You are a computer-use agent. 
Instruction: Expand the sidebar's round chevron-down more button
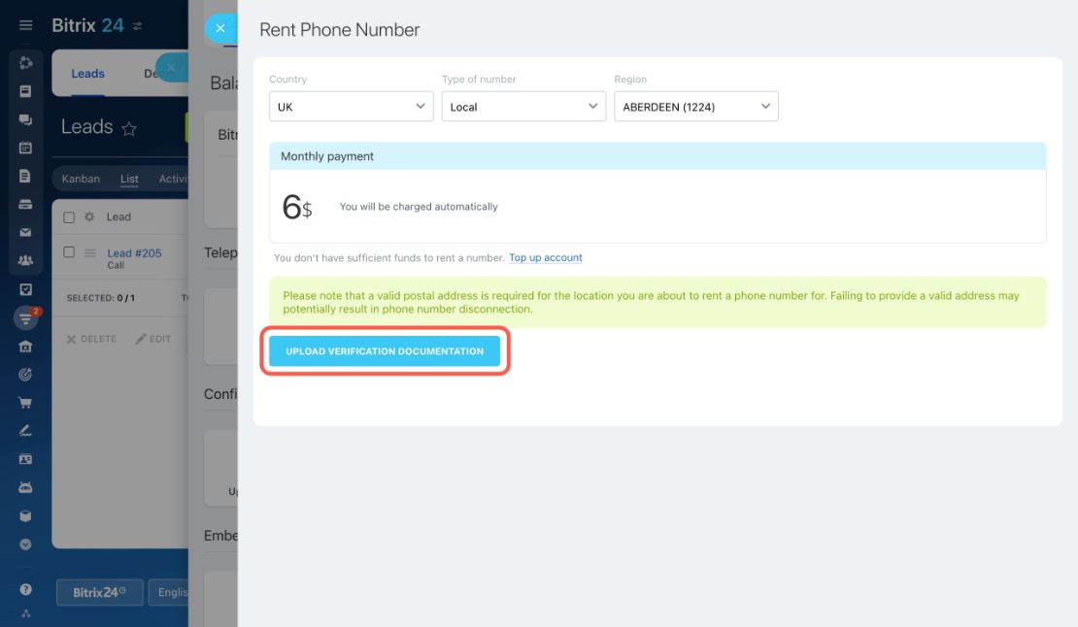25,544
